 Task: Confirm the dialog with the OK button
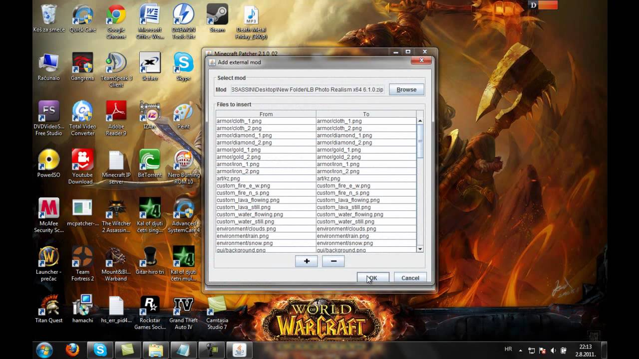[x=373, y=278]
